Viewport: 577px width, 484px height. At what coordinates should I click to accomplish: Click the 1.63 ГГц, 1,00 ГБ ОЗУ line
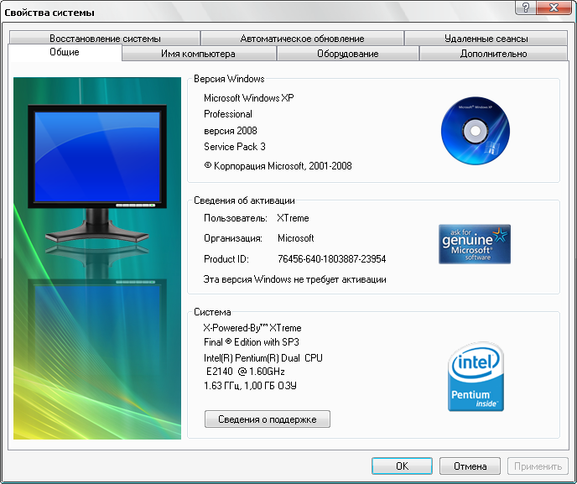tap(250, 386)
